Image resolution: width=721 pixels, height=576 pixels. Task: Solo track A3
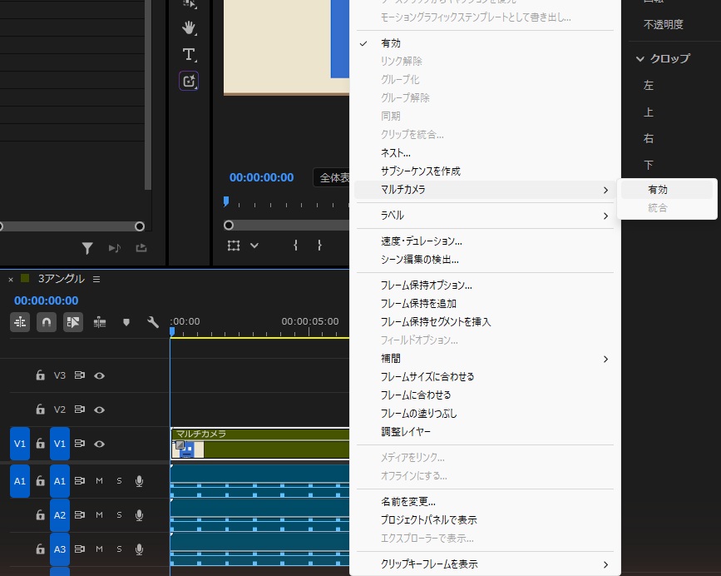(119, 549)
